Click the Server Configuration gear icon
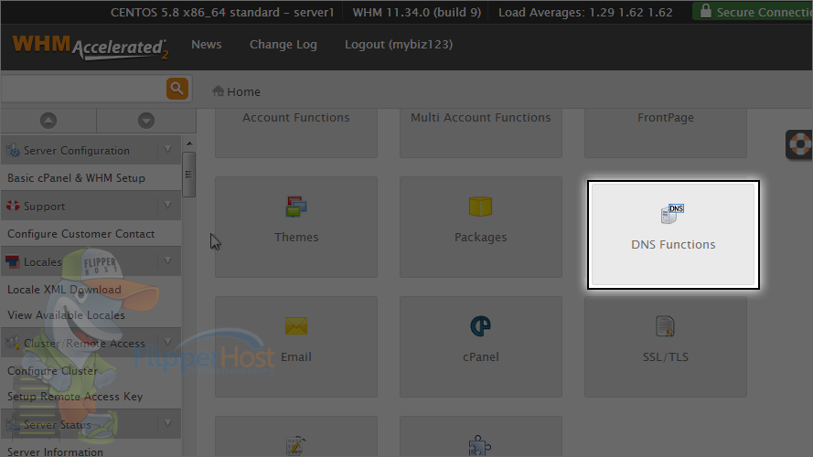The width and height of the screenshot is (813, 457). point(13,150)
